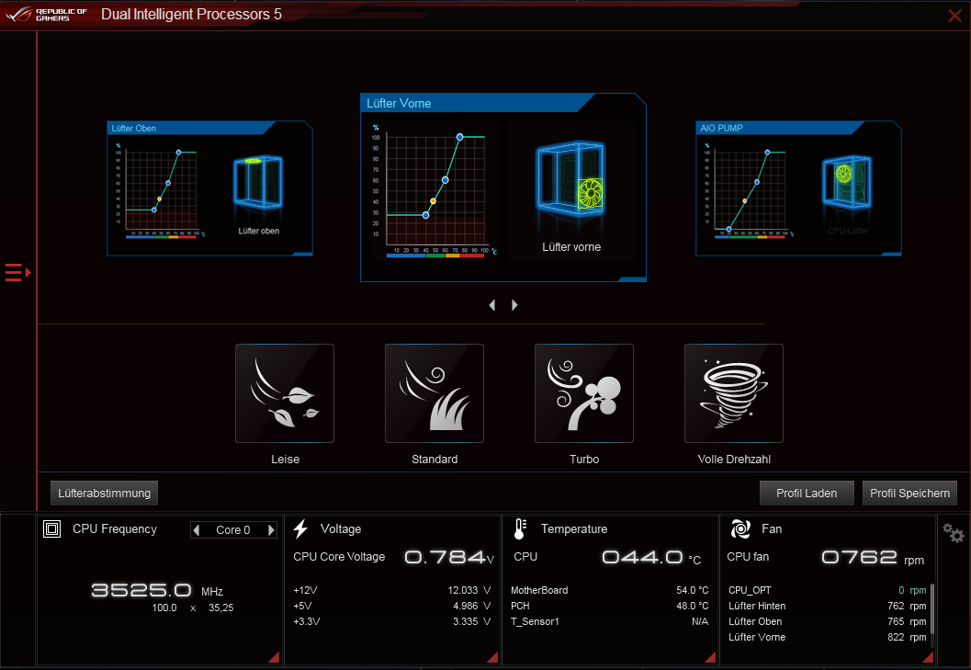Click the +5V voltage row
The image size is (971, 670).
392,606
